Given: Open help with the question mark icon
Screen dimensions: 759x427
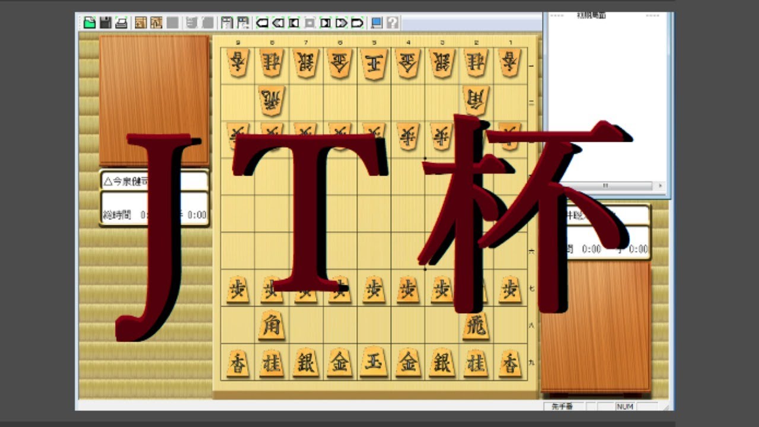Looking at the screenshot, I should click(392, 23).
